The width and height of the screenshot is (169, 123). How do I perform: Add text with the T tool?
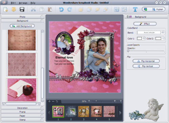[x=135, y=9]
